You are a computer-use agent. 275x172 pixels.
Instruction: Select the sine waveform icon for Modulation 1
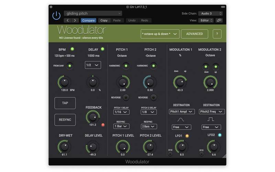click(180, 120)
